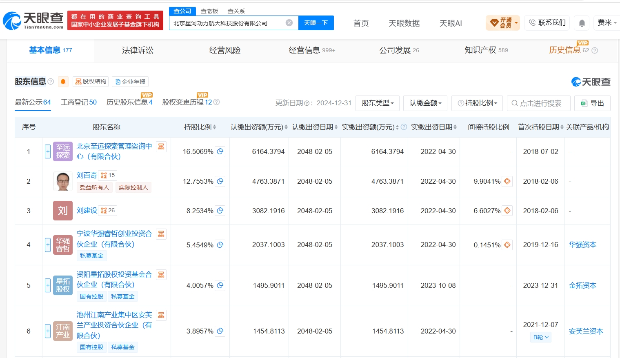Open shareholding pie chart for 12.7553%

click(220, 181)
